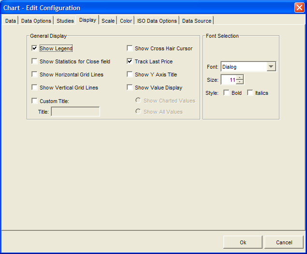Toggle the Show Value Display checkbox
Image resolution: width=307 pixels, height=254 pixels.
click(130, 88)
